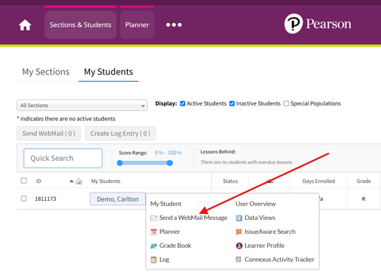
Task: Click the Create Log Entry (0) button
Action: [x=120, y=134]
